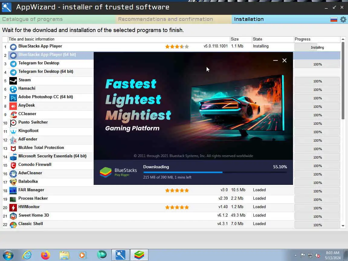The image size is (348, 261).
Task: Click the vertical scrollbar thumb
Action: click(343, 81)
